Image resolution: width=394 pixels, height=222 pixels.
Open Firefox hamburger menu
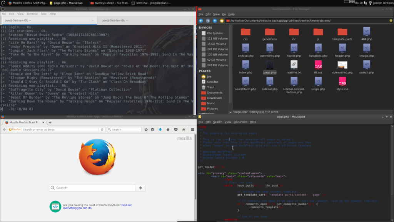point(192,129)
